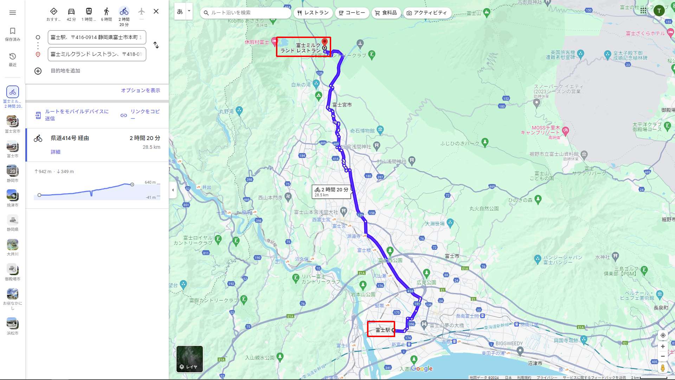Image resolution: width=675 pixels, height=380 pixels.
Task: Click the 広見公園 park marker
Action: pos(426,273)
